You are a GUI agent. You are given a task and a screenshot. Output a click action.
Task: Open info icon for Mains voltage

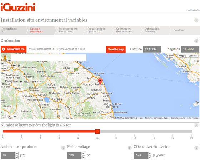[129, 148]
